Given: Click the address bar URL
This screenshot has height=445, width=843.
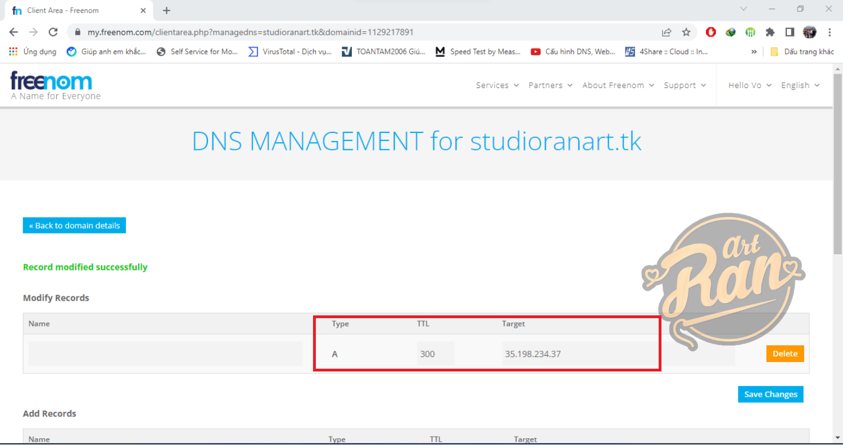Looking at the screenshot, I should click(250, 32).
